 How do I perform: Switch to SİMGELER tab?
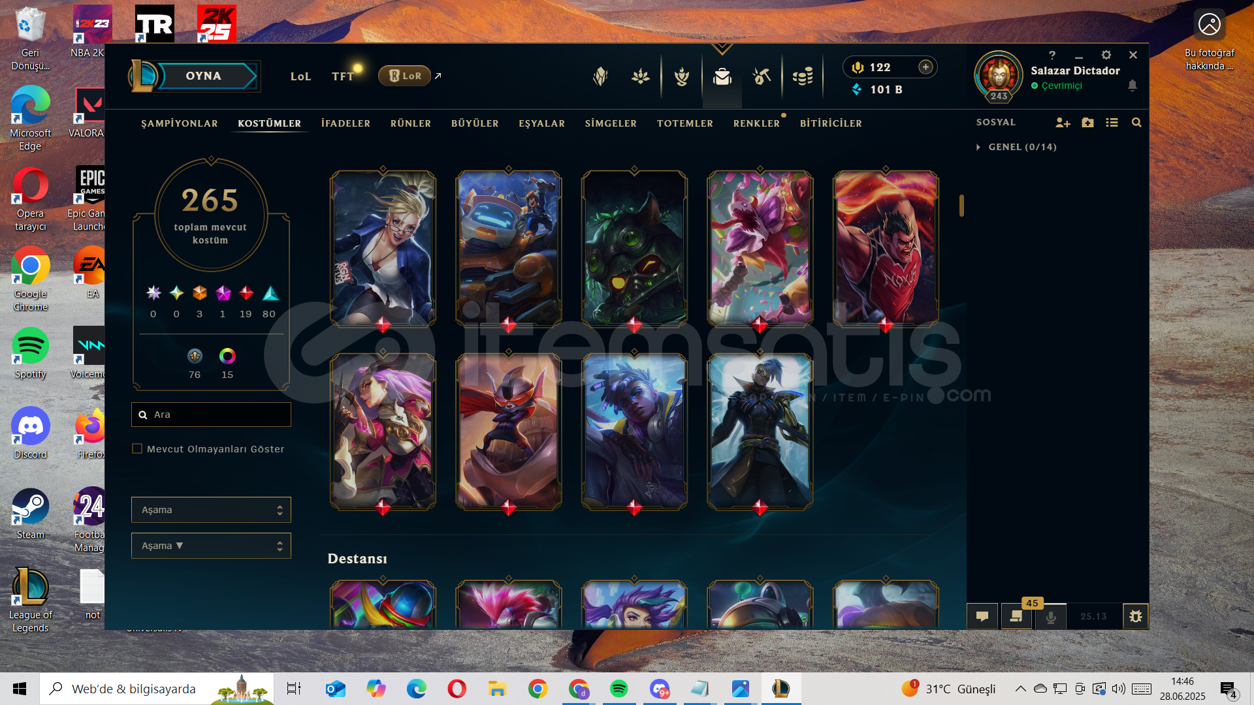[611, 123]
